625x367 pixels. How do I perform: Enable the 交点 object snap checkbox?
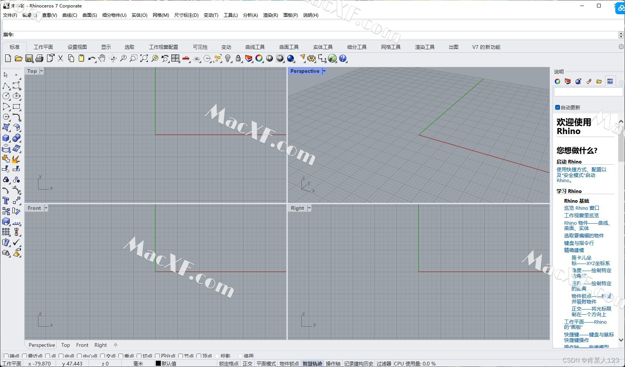[x=102, y=356]
